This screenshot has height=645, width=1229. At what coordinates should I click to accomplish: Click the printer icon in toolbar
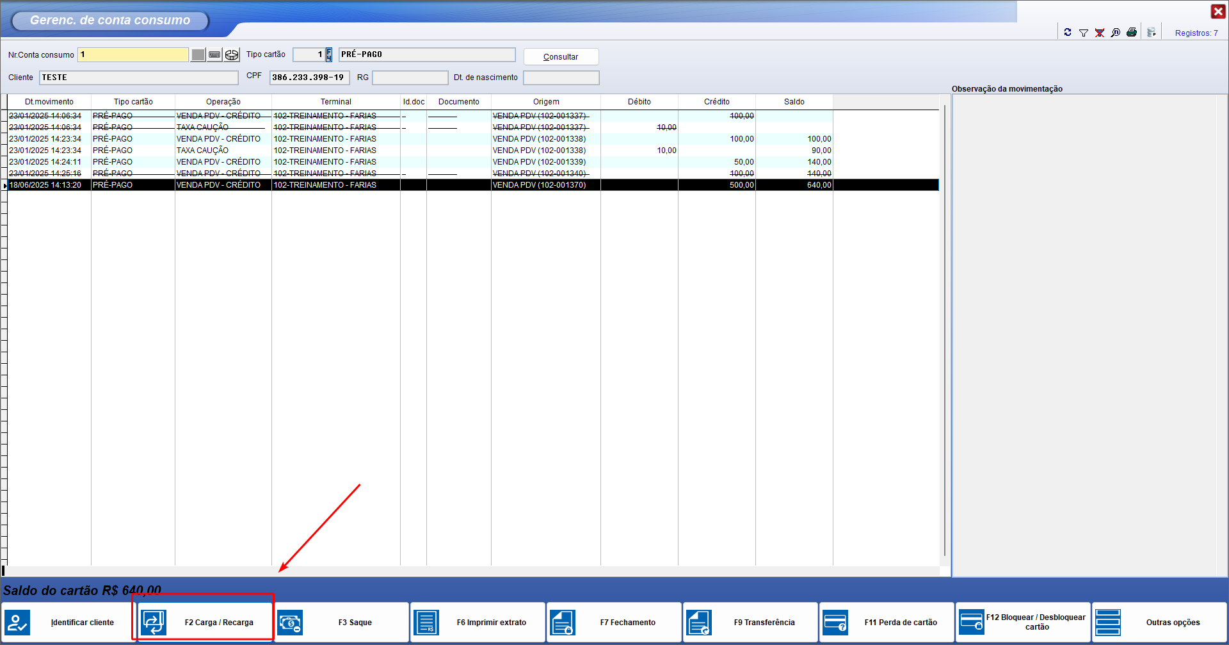[x=1132, y=33]
